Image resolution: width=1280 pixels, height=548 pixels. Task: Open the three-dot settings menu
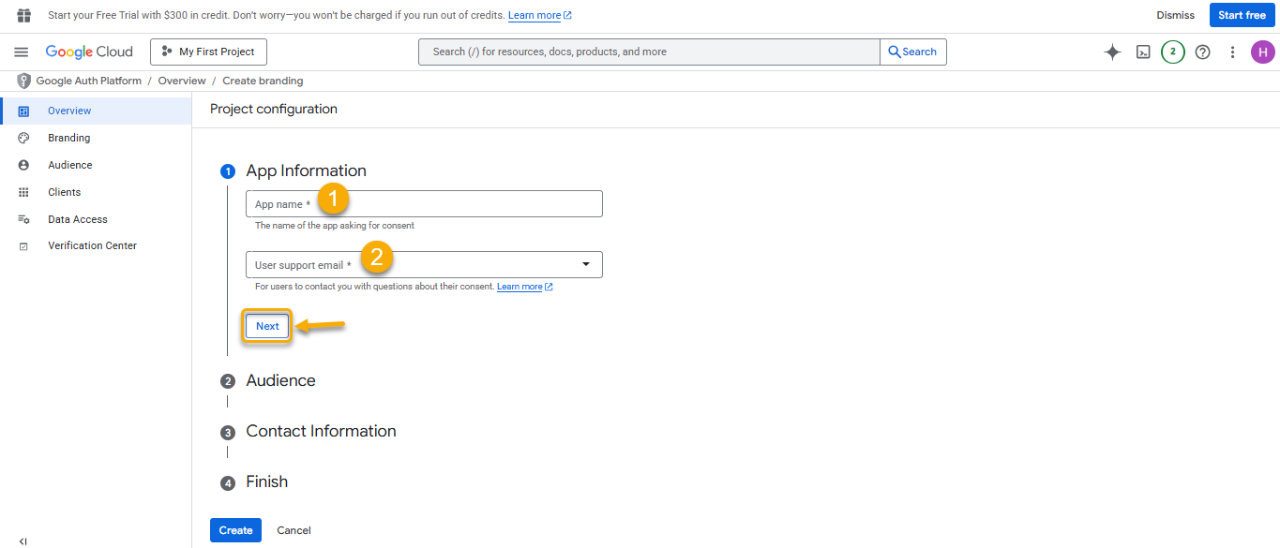[x=1232, y=52]
